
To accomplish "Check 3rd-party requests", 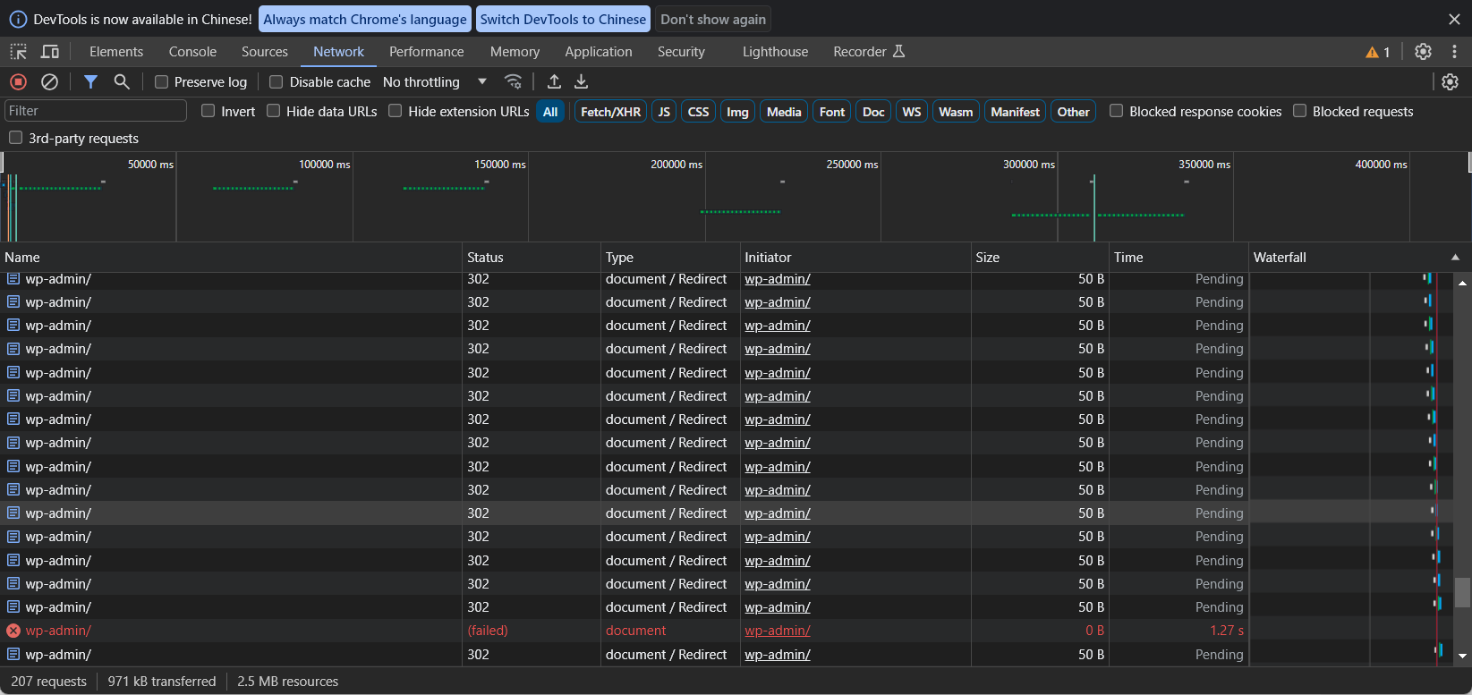I will (x=15, y=138).
